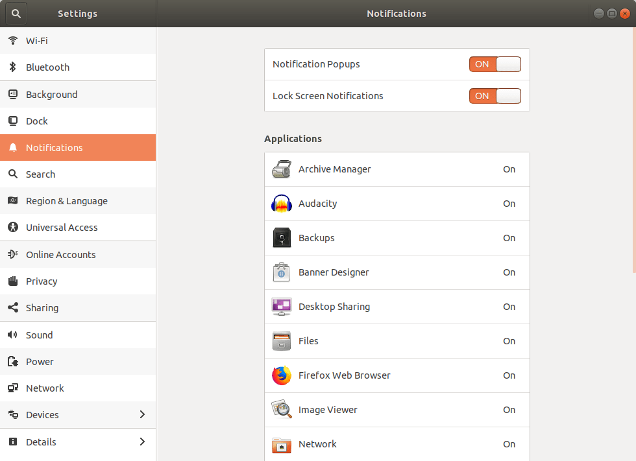Disable Lock Screen Notifications switch
Image resolution: width=636 pixels, height=461 pixels.
pos(495,96)
